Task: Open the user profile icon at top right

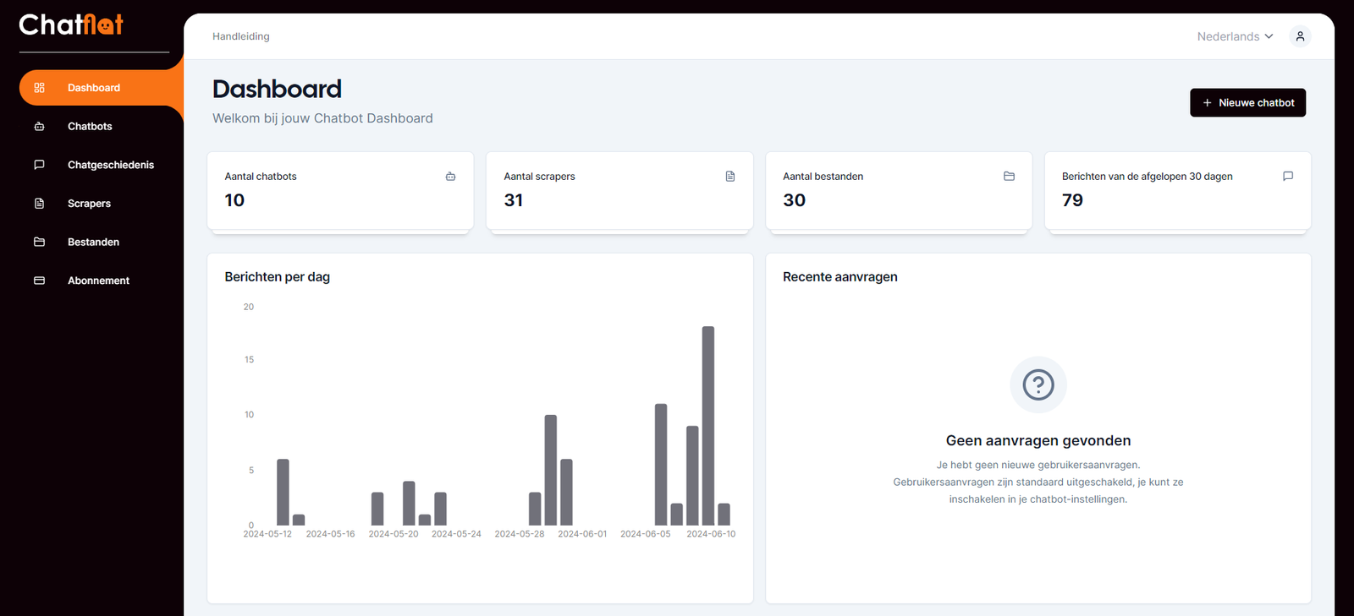Action: click(x=1300, y=36)
